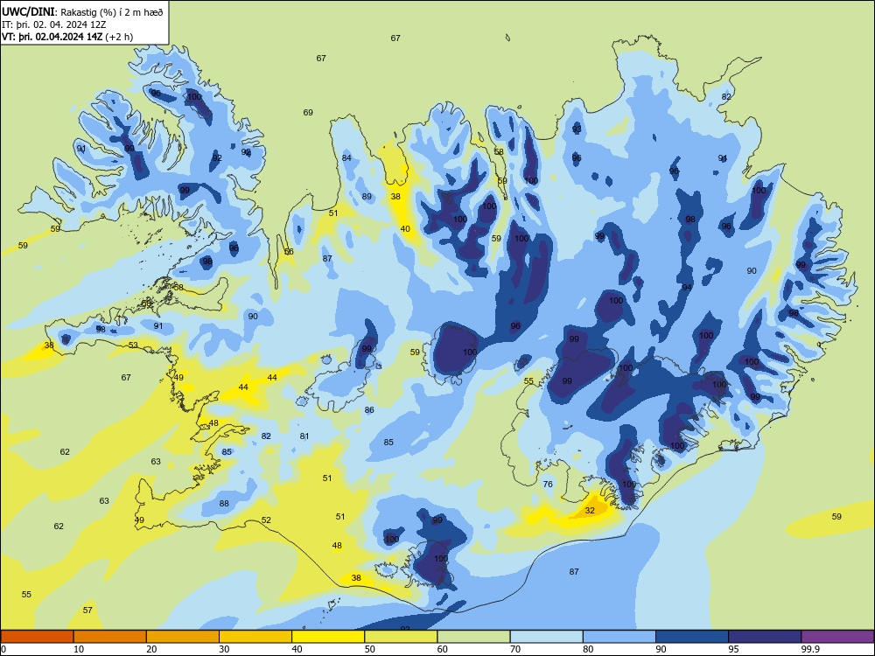Click the 50–60 pale yellow legend swatch
875x656 pixels.
(x=402, y=637)
